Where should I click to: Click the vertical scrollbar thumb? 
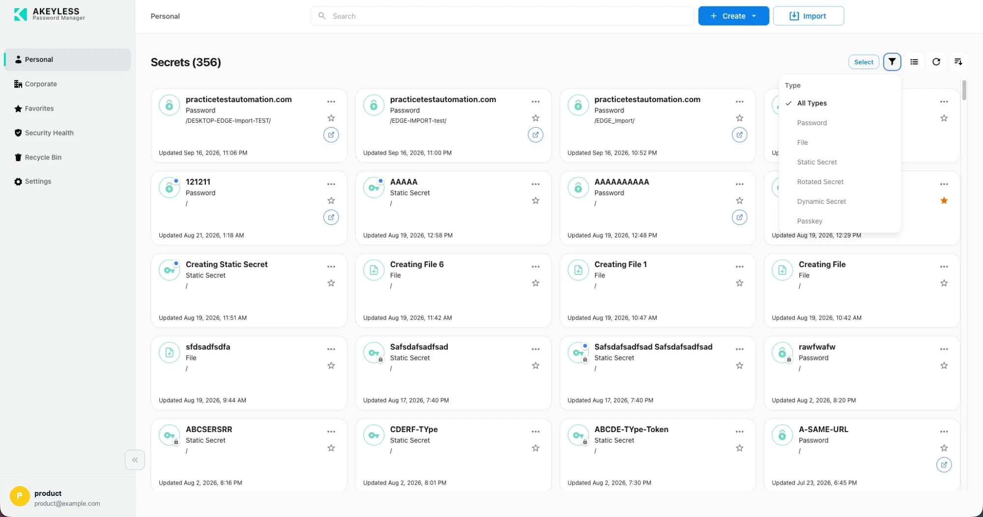[x=964, y=90]
